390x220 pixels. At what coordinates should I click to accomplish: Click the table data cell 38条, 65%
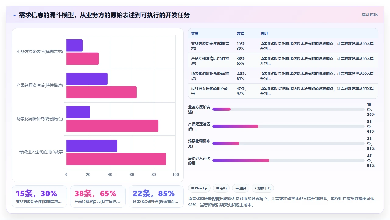(245, 61)
